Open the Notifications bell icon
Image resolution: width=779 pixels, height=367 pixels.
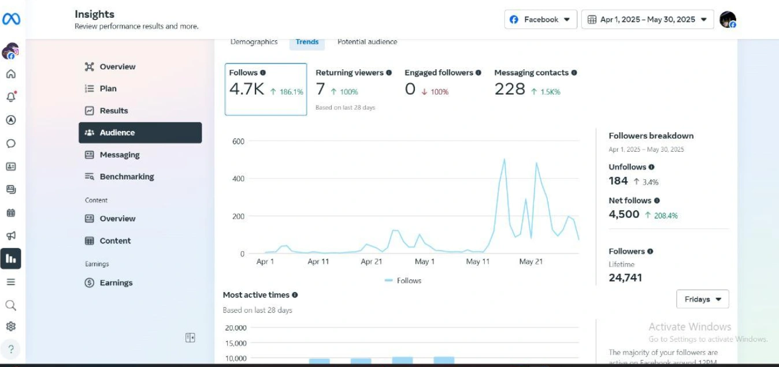pos(10,97)
